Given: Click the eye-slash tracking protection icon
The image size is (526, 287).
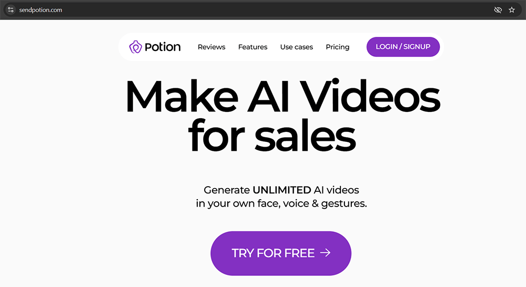Looking at the screenshot, I should [498, 9].
